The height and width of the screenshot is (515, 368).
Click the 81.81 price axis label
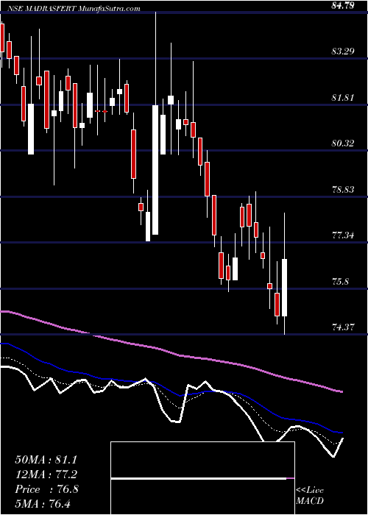click(343, 98)
